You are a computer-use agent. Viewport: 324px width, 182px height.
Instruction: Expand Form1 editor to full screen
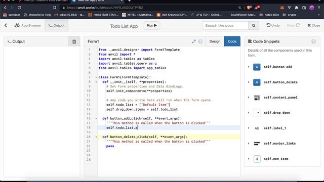[194, 41]
